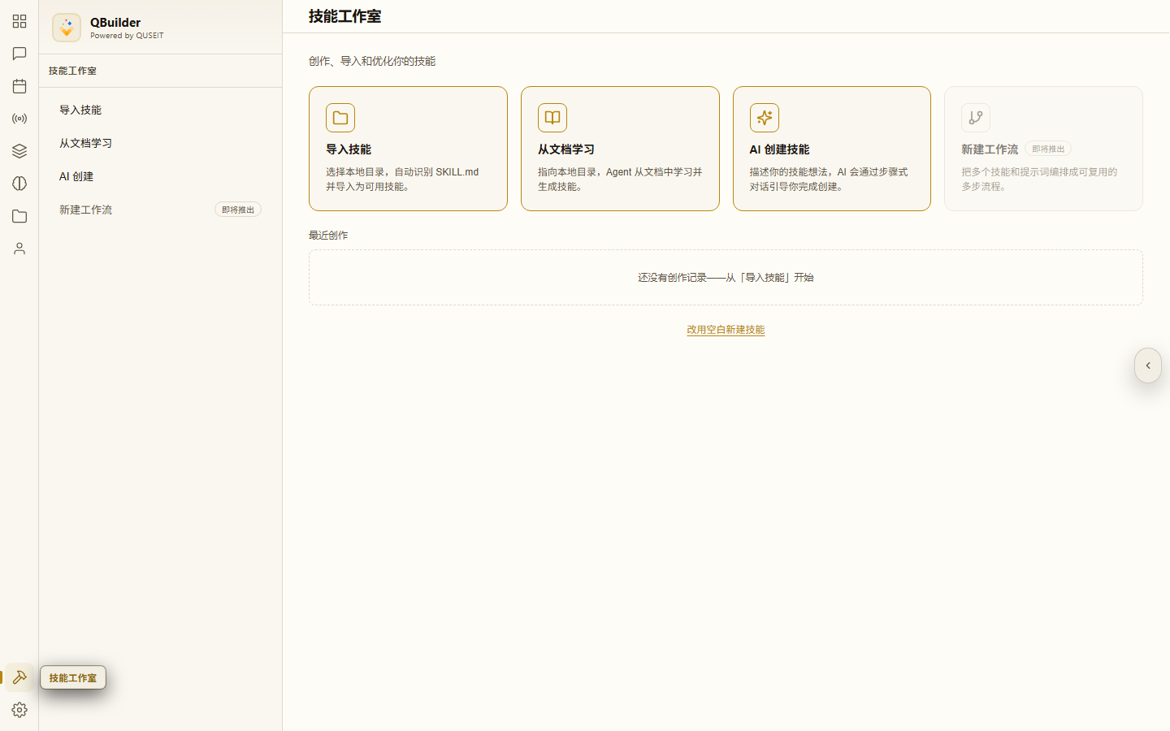Click the 描述你的技能想法 description text
1170x731 pixels.
829,180
